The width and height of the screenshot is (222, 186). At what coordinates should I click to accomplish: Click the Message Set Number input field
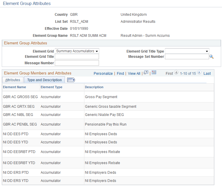click(x=187, y=57)
